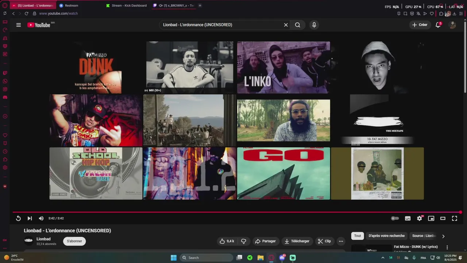The height and width of the screenshot is (263, 467).
Task: Open player settings gear
Action: click(420, 218)
